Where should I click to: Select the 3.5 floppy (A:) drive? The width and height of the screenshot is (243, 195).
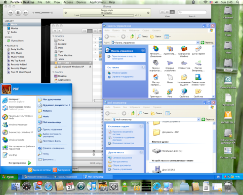(164, 170)
